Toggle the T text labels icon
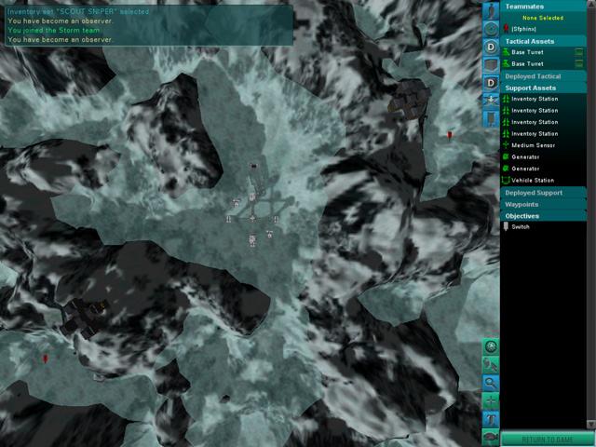Image resolution: width=596 pixels, height=447 pixels. coord(491,419)
